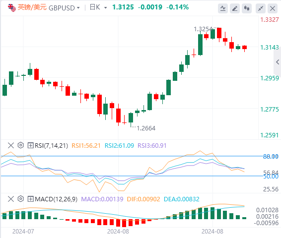
Task: Click the 1.3254 high price marker
Action: [203, 29]
